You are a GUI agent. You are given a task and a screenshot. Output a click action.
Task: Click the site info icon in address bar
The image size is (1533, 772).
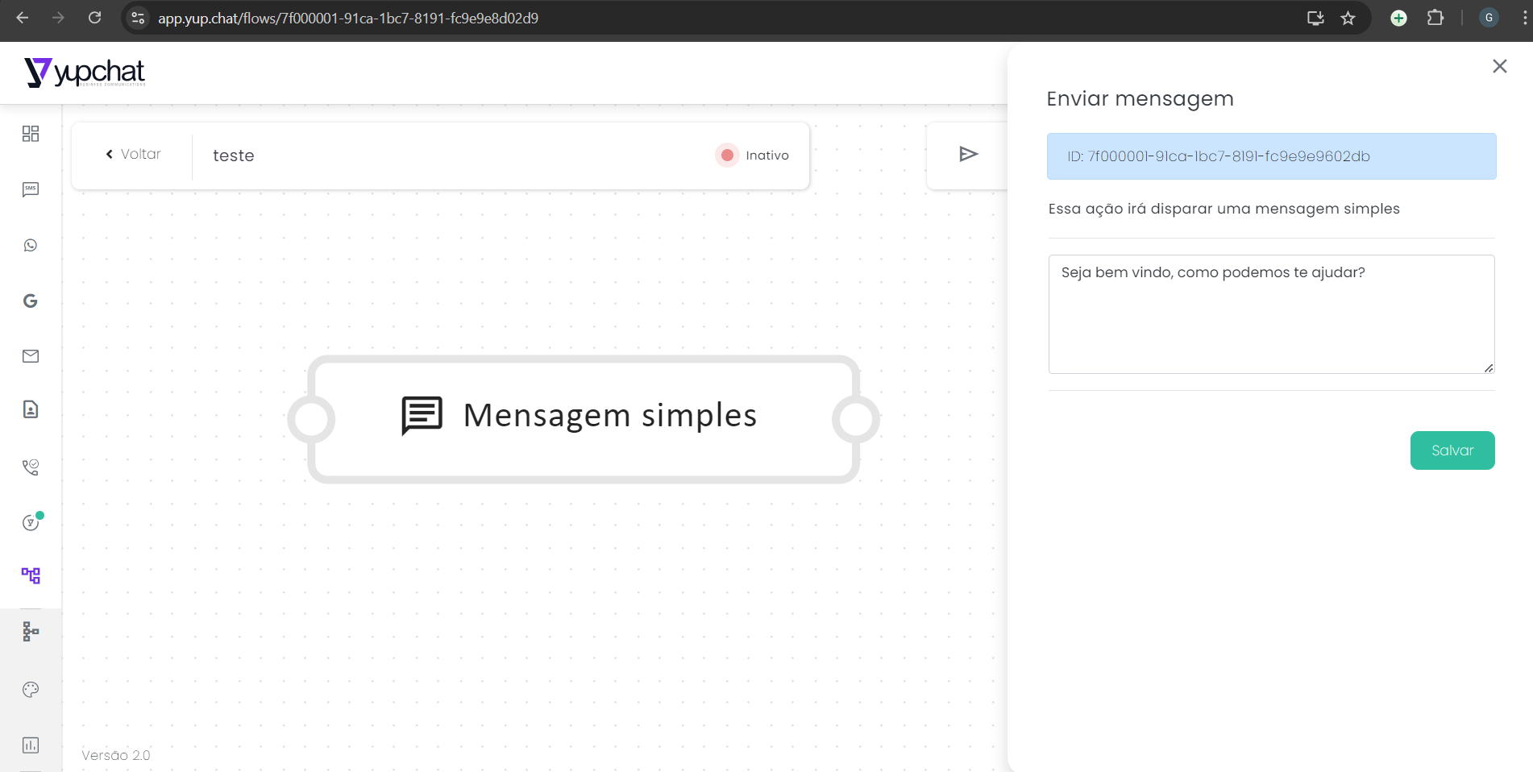click(x=138, y=18)
